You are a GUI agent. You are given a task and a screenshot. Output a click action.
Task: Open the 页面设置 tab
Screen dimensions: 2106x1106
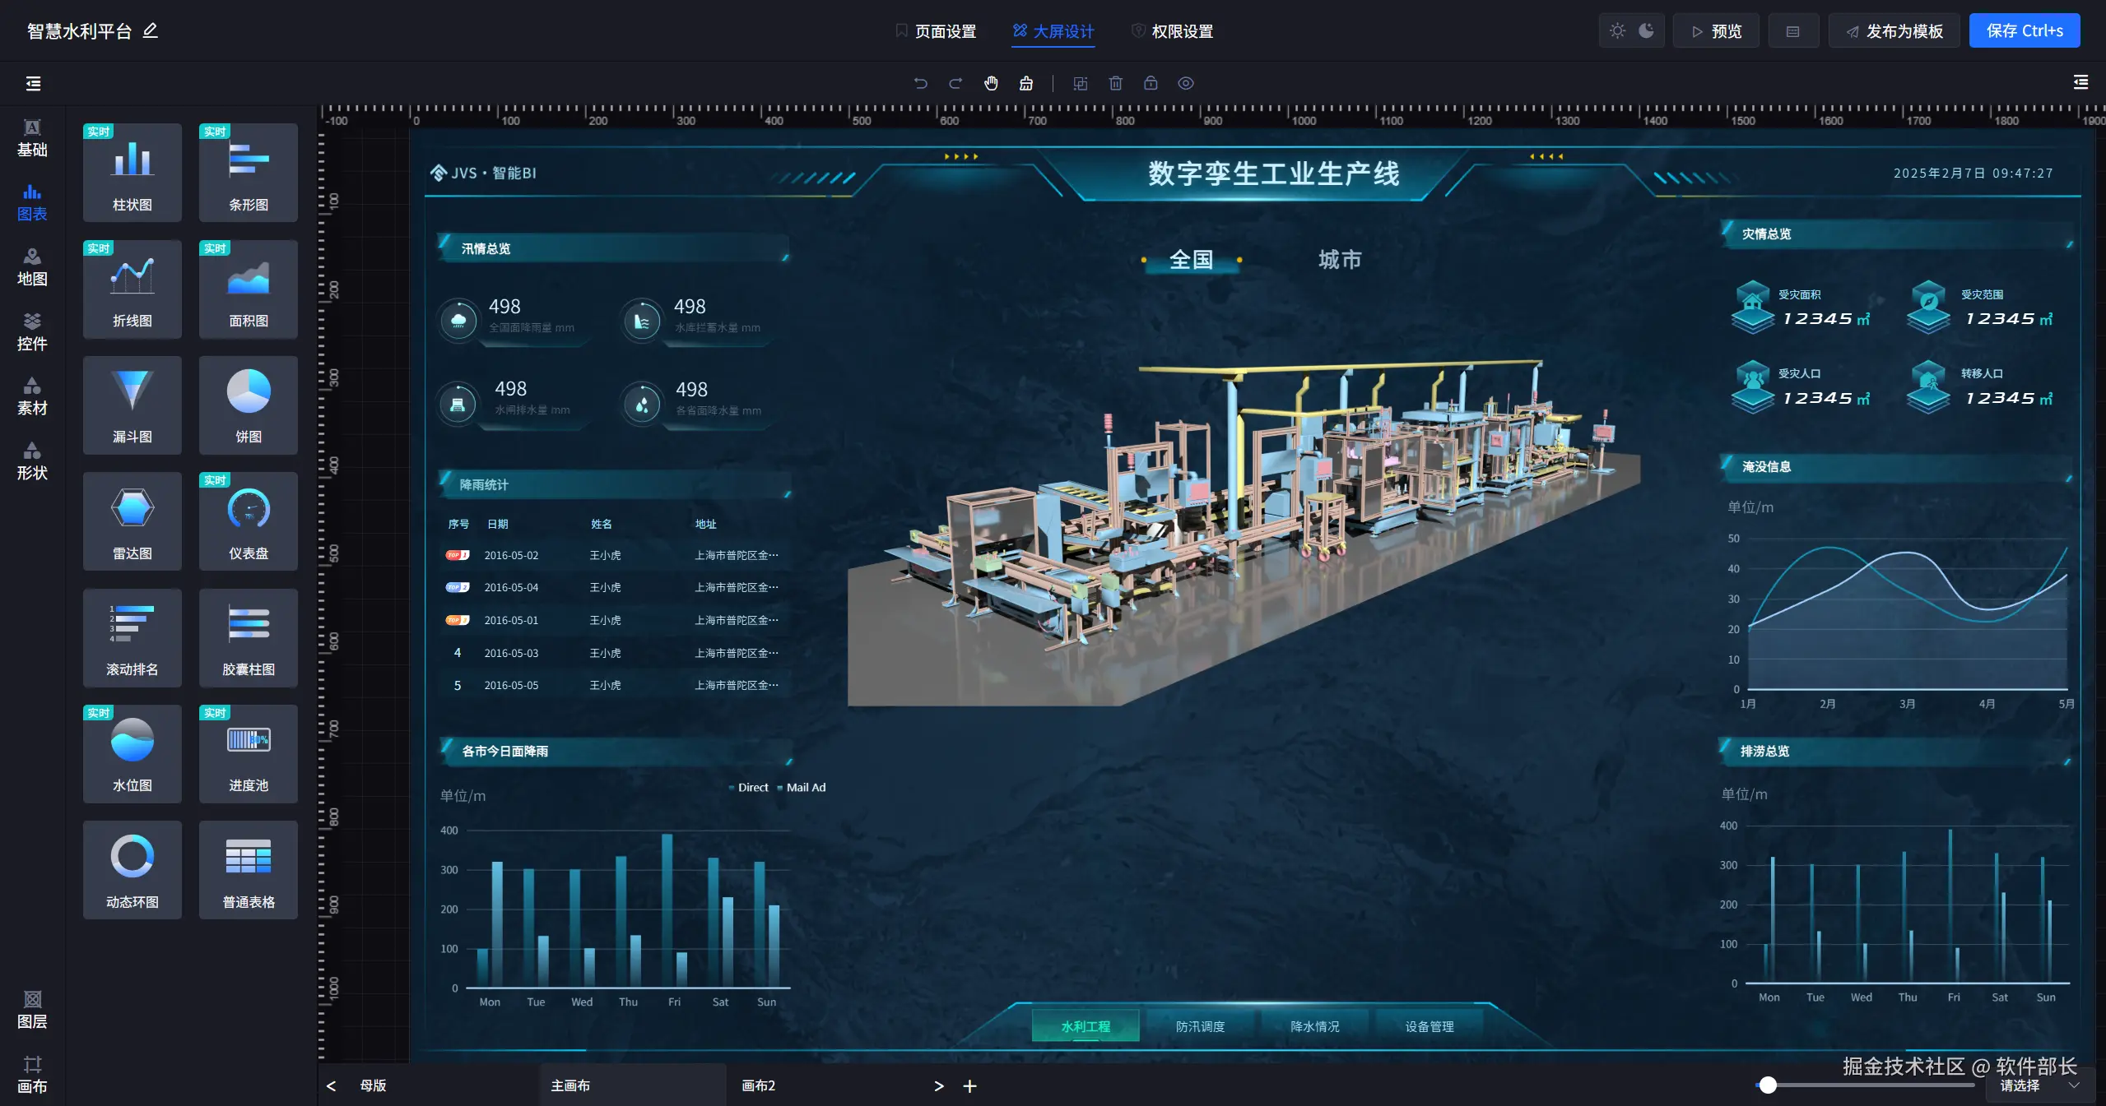(936, 31)
